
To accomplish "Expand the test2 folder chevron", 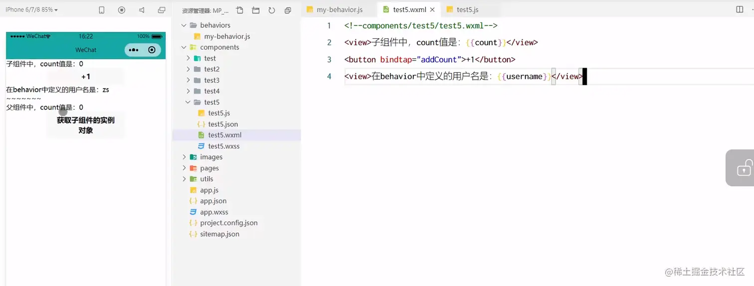I will [188, 69].
